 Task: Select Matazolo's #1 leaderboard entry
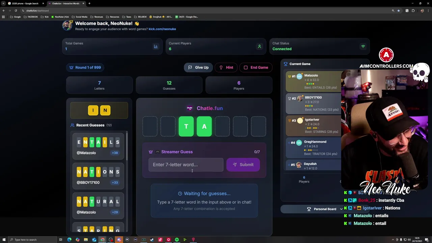313,81
